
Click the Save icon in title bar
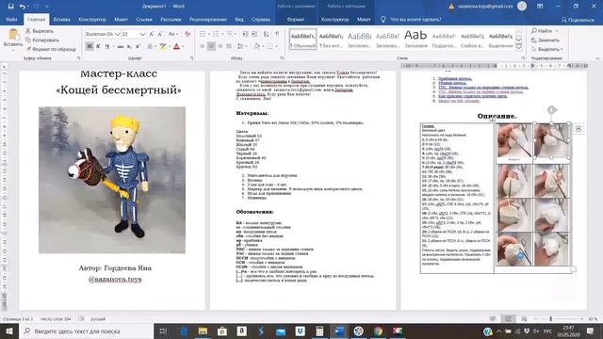coord(10,7)
